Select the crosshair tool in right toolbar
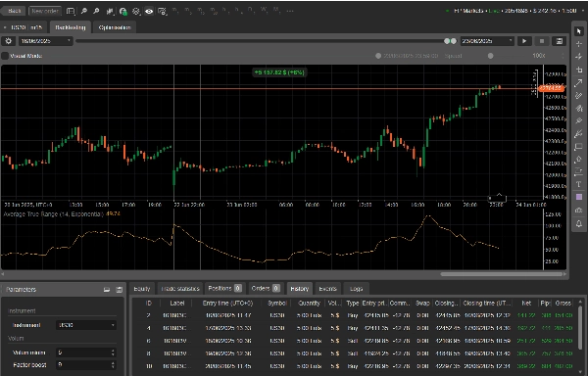 tap(578, 44)
